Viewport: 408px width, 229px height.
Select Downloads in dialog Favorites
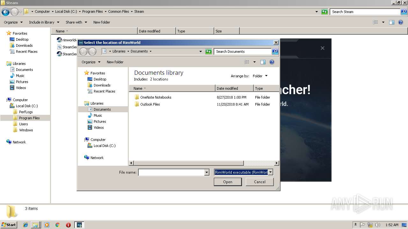(x=102, y=85)
